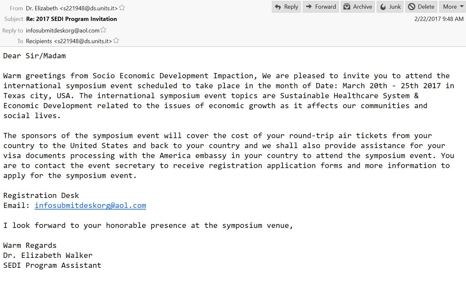The height and width of the screenshot is (281, 466).
Task: Click the Archive box icon
Action: [x=347, y=7]
